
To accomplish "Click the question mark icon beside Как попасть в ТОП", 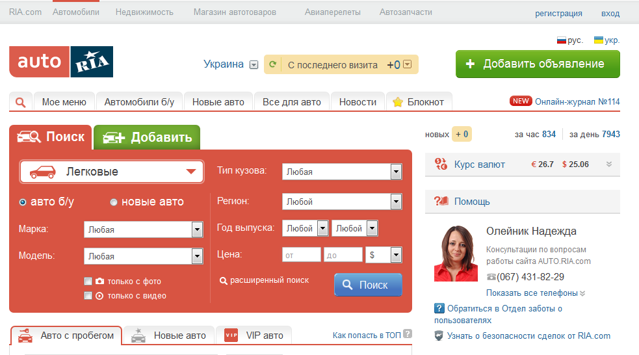I will pos(408,334).
